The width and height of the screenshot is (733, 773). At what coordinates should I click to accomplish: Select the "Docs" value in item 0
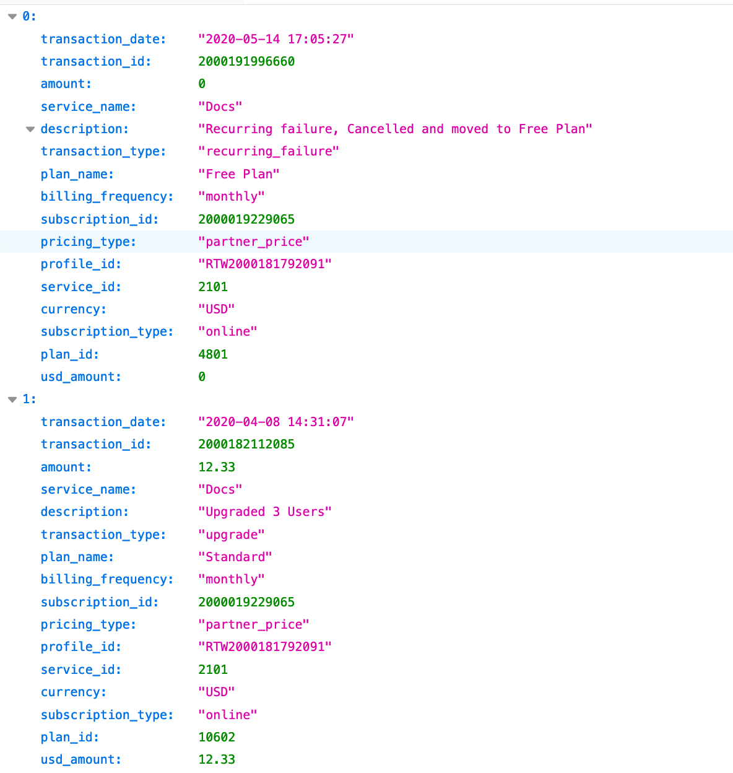click(x=220, y=107)
